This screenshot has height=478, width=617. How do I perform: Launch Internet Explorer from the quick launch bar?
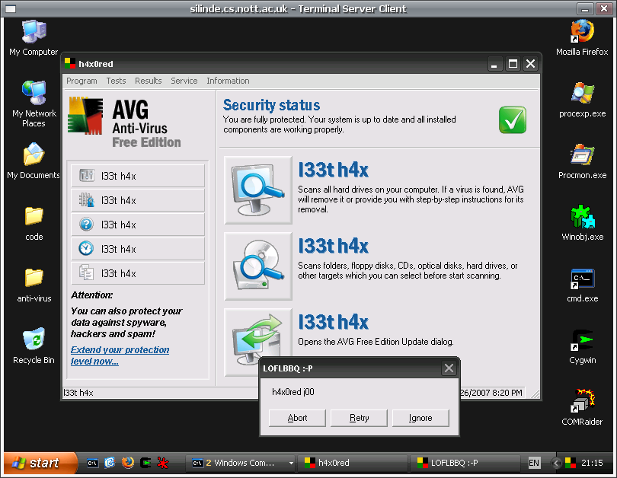(110, 463)
